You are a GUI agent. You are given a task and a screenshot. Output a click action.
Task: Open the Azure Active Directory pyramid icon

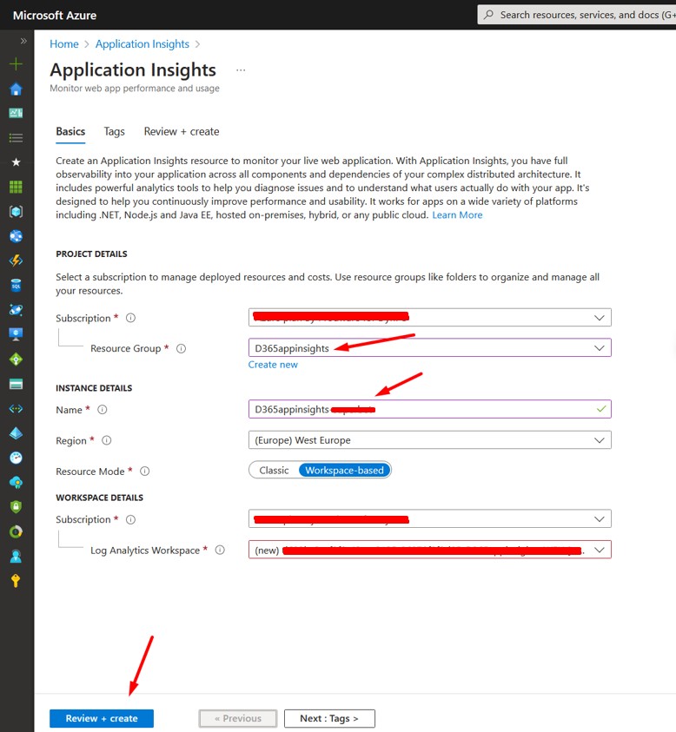pyautogui.click(x=16, y=433)
